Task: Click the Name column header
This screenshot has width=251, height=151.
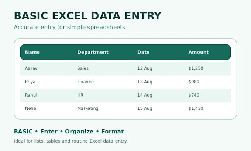Action: point(32,52)
